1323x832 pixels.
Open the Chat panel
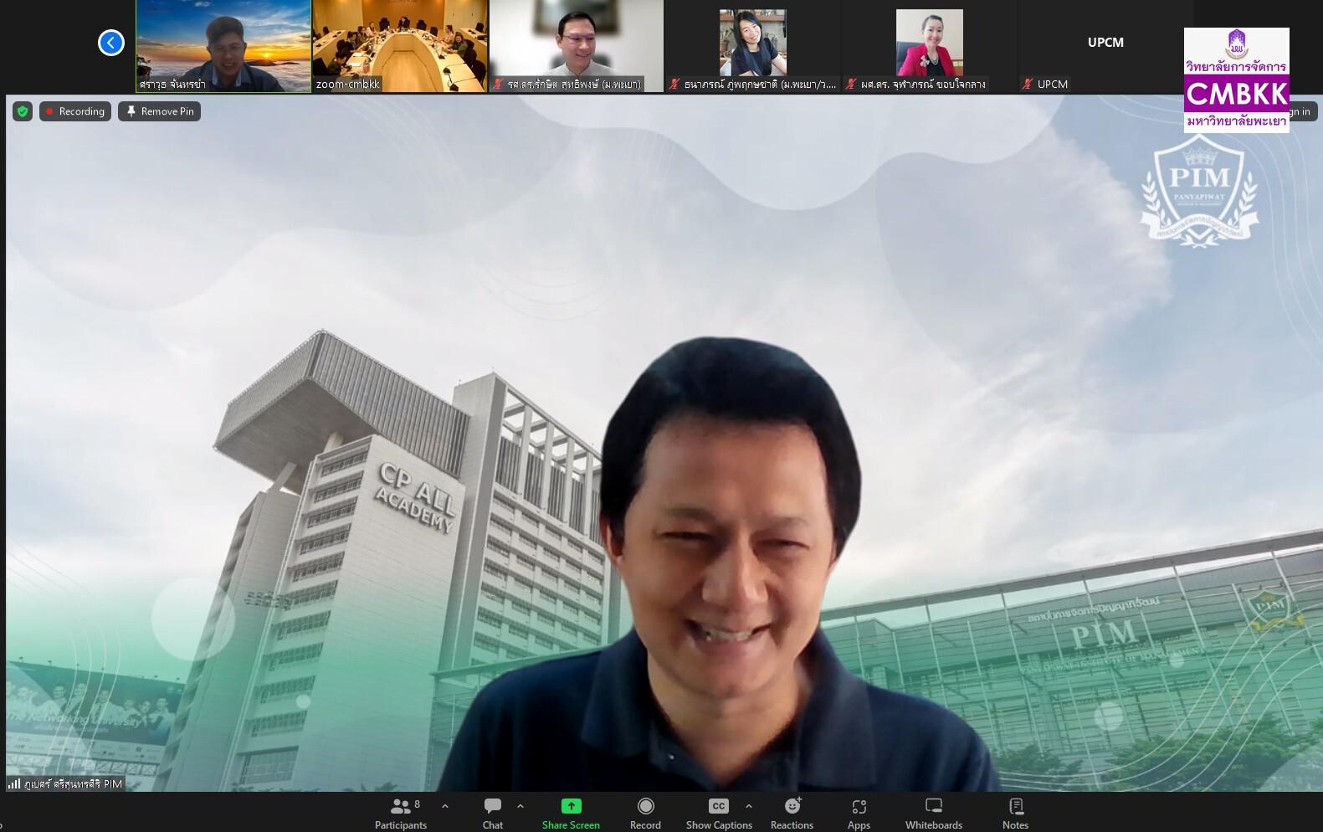point(493,813)
